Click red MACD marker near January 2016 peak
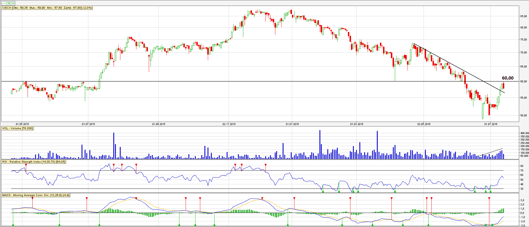529x227 pixels. [294, 198]
